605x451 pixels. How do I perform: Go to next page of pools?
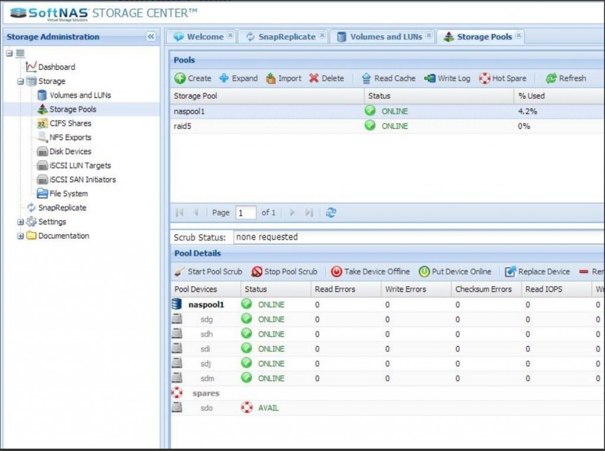[292, 212]
